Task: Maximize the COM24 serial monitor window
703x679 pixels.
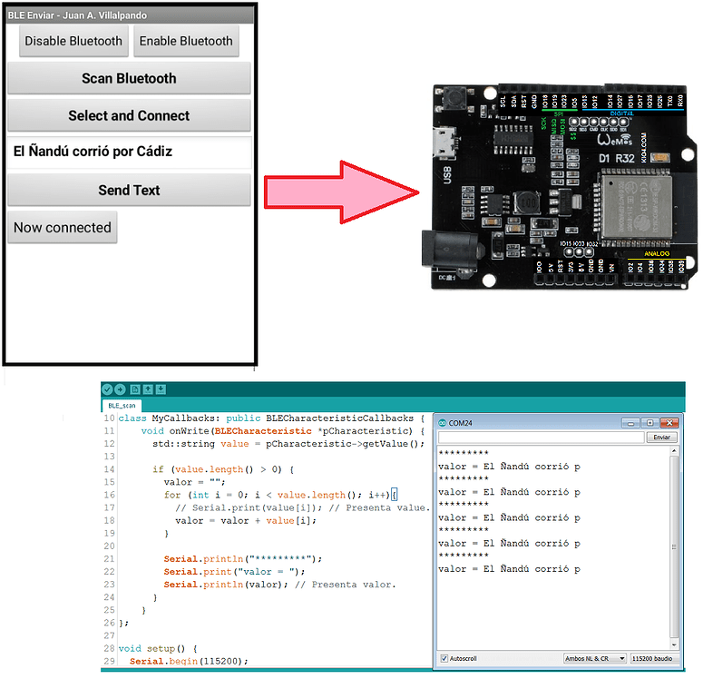Action: [x=649, y=423]
